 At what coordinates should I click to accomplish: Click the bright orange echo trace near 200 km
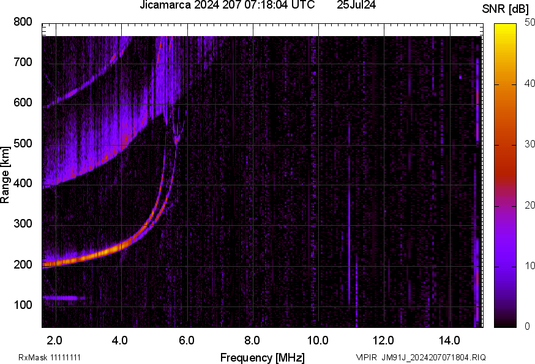[x=92, y=254]
